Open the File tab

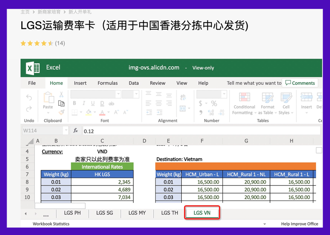coord(32,83)
